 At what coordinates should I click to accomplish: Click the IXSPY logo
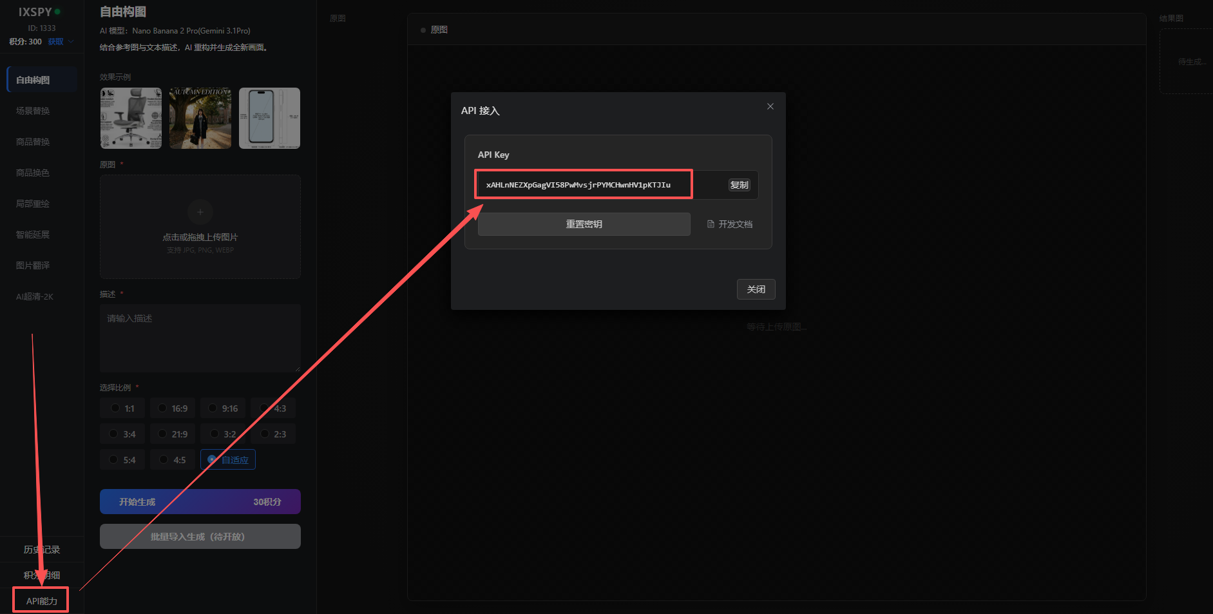[35, 12]
